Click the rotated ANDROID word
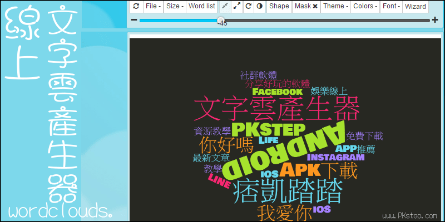Viewport: 445px width, 222px height. 284,152
